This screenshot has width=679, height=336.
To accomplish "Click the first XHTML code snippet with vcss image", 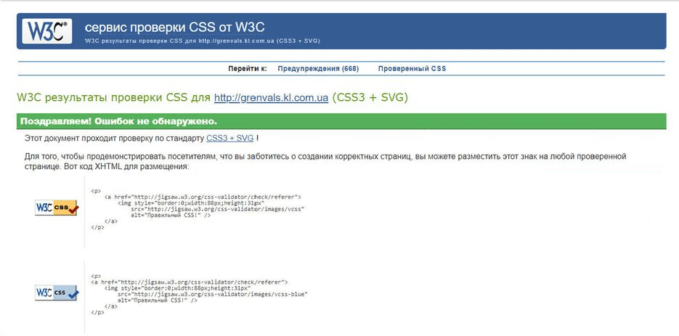I will click(x=198, y=209).
